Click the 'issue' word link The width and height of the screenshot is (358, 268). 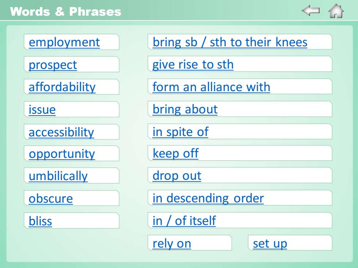pyautogui.click(x=42, y=110)
